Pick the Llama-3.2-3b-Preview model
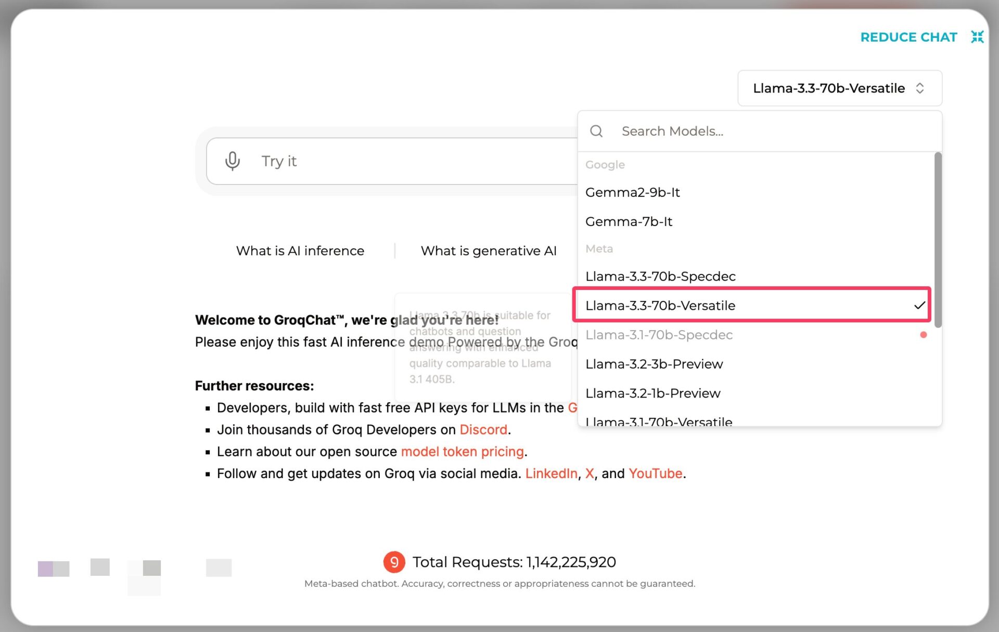 point(654,364)
